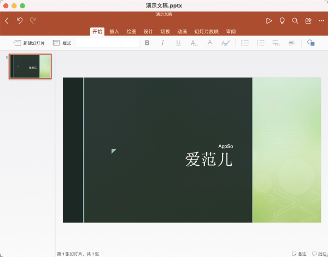Select slide 1 thumbnail in the sidebar
328x257 pixels.
pyautogui.click(x=30, y=66)
